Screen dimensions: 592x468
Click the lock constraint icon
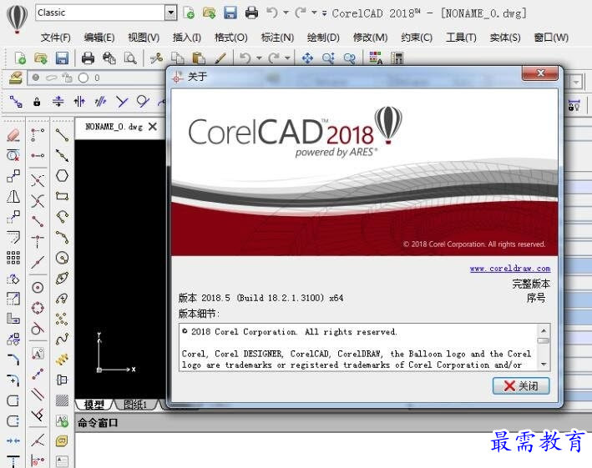pos(37,102)
